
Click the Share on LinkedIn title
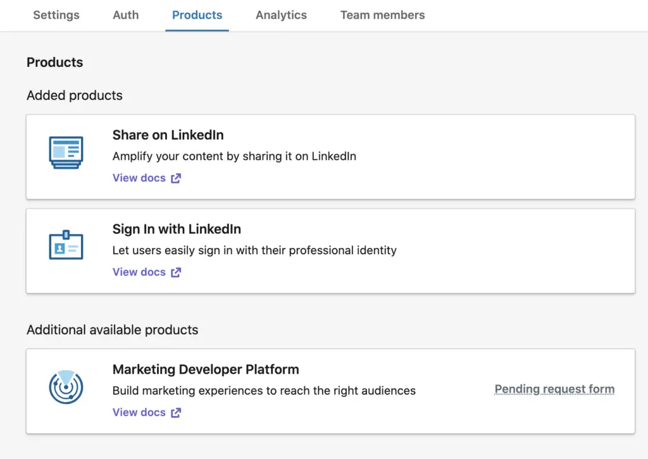point(168,135)
